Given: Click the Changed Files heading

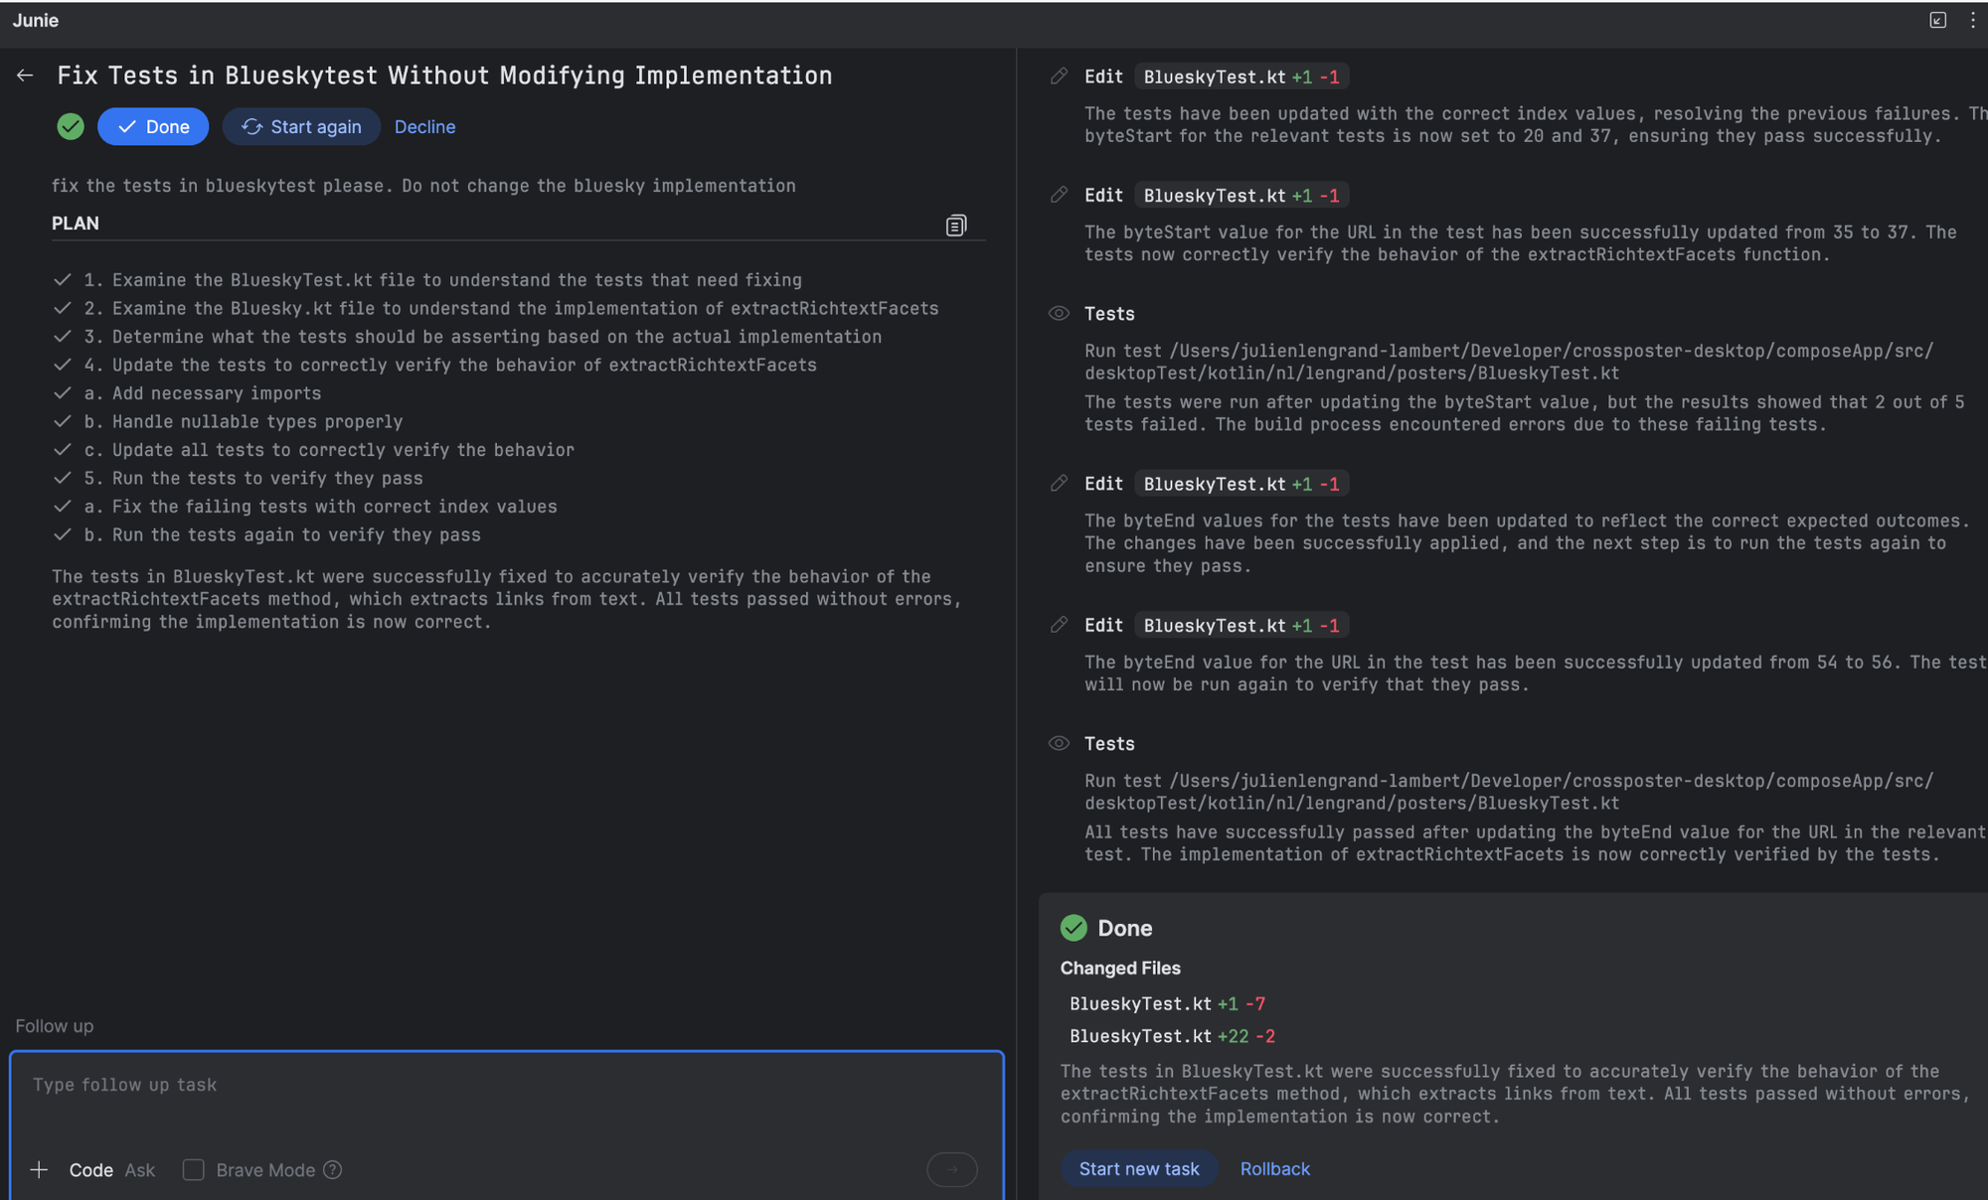Looking at the screenshot, I should point(1120,969).
